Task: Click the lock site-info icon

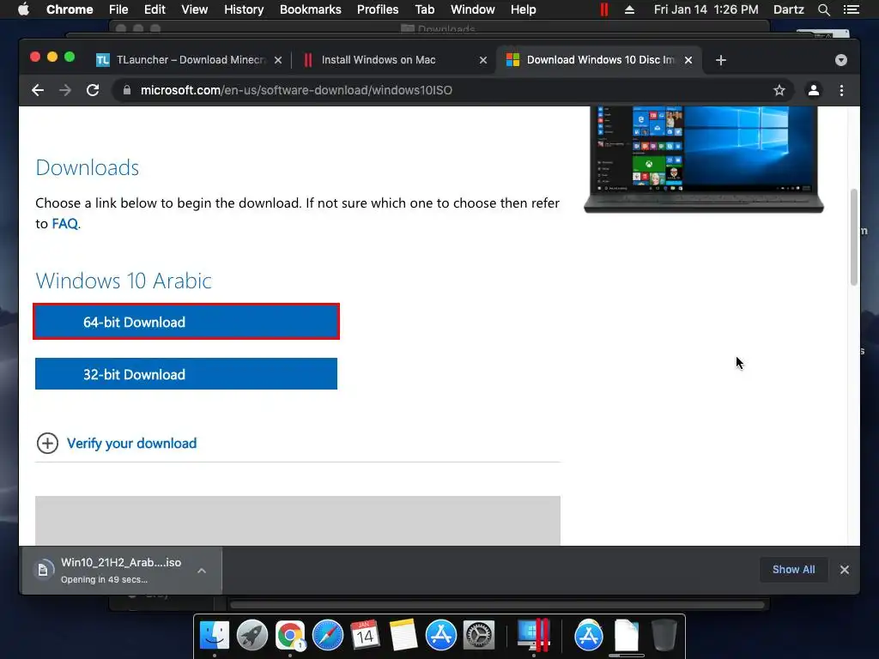Action: (127, 90)
